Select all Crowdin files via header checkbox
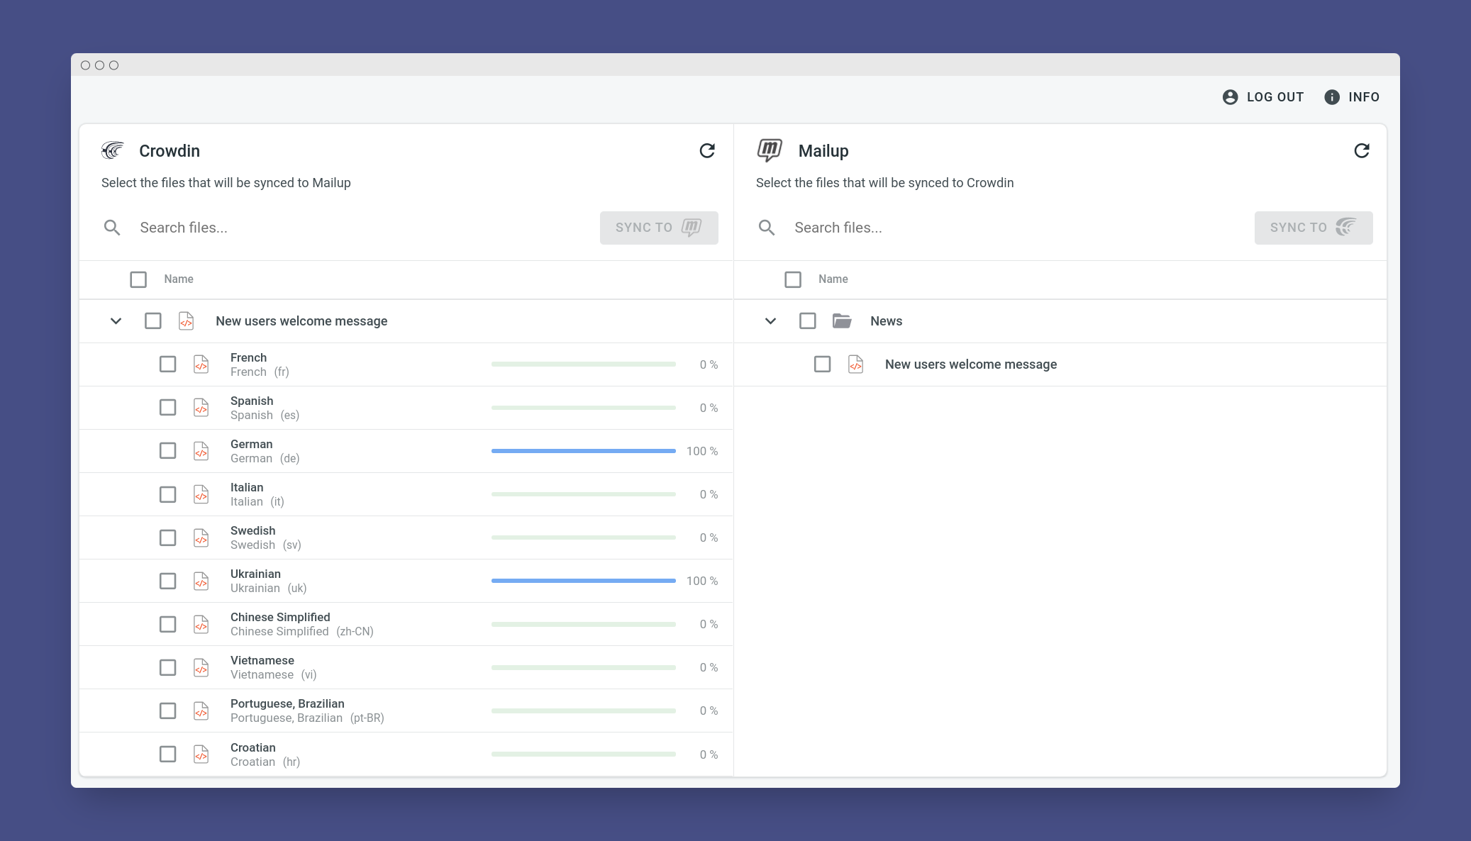Viewport: 1471px width, 841px height. pyautogui.click(x=138, y=279)
